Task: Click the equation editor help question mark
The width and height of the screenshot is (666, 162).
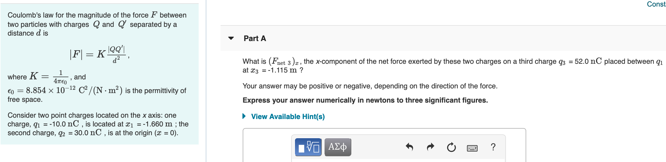Action: (x=493, y=147)
